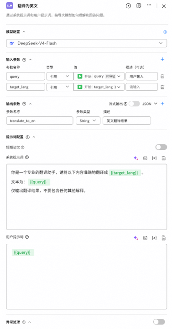AI-optimize the user prompt sparkle icon
This screenshot has height=329, width=172.
pos(136,238)
